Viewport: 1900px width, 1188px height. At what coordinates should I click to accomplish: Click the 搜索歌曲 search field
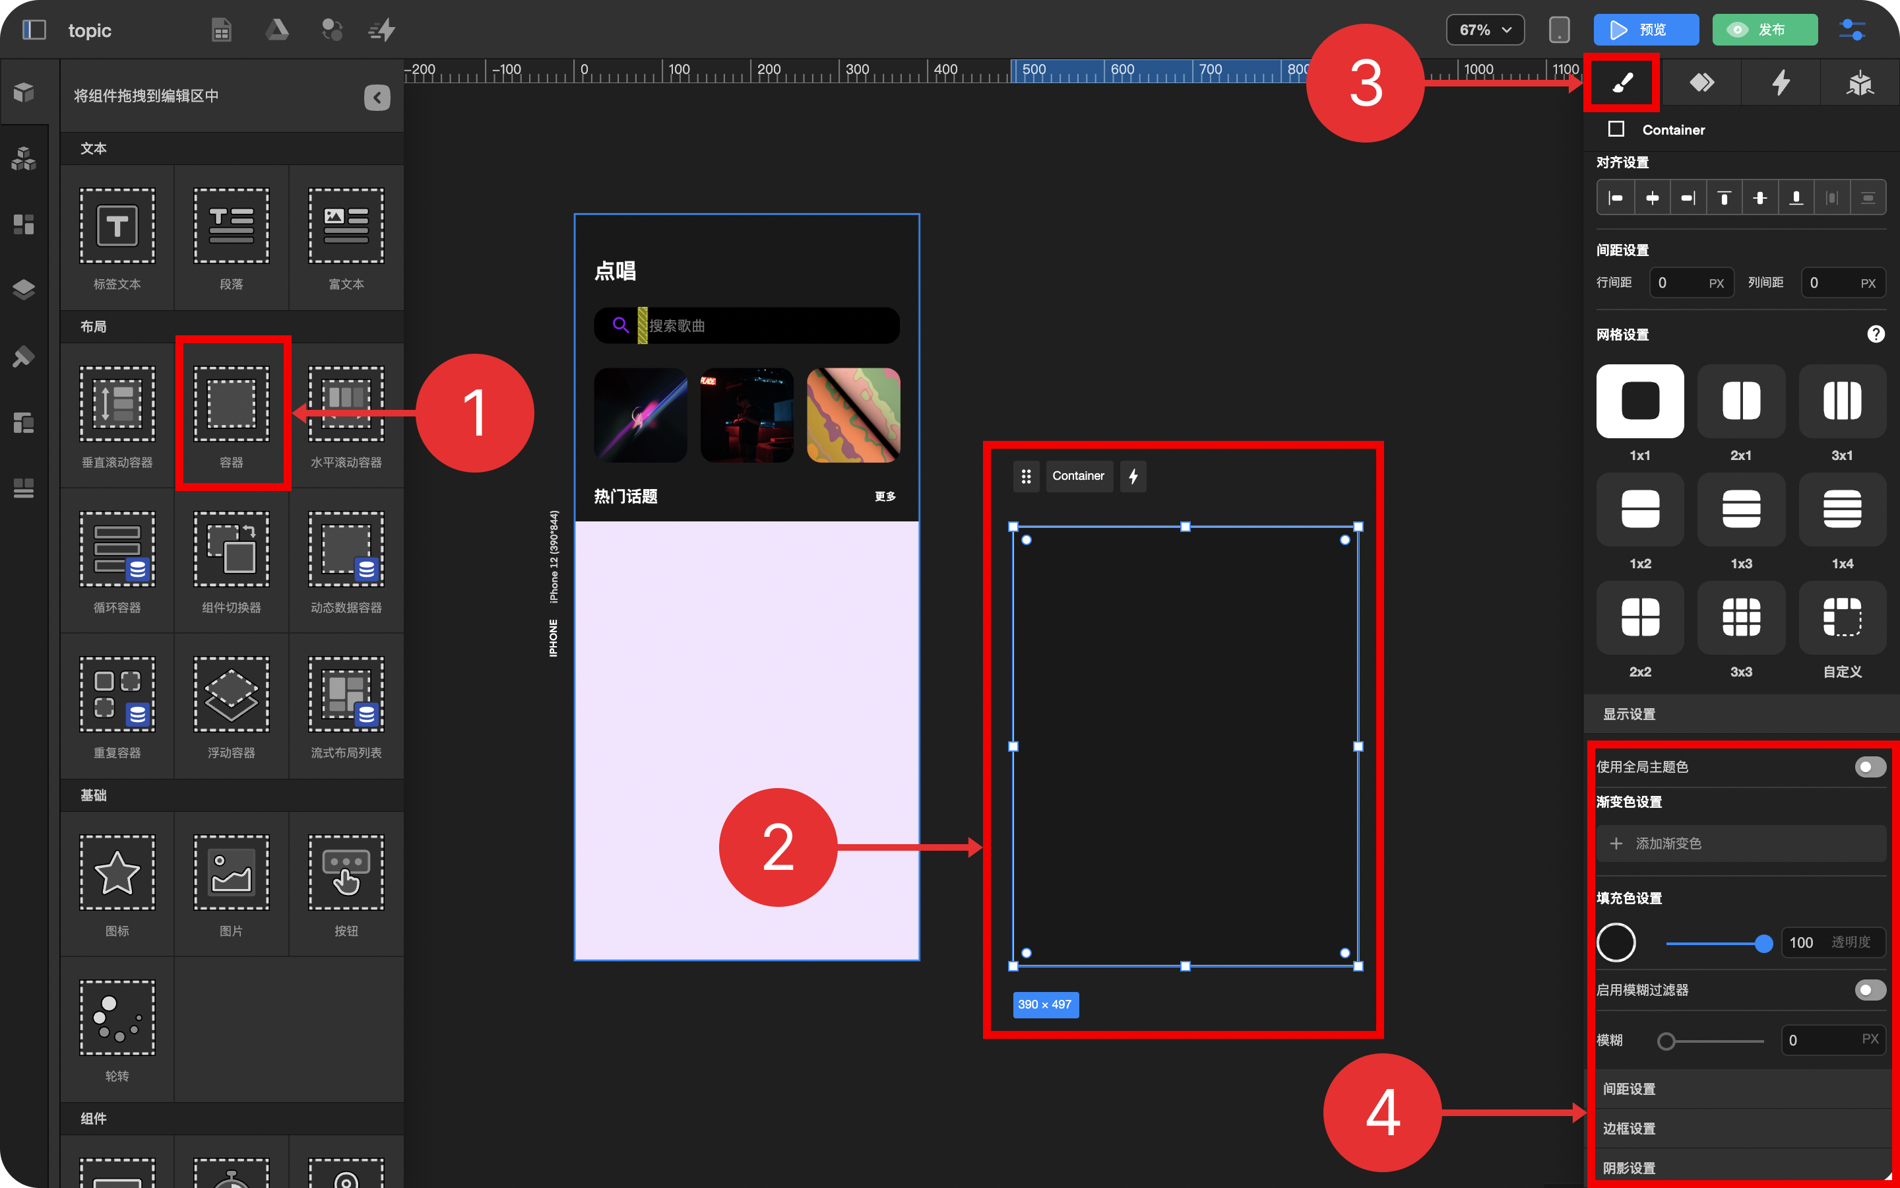[746, 325]
